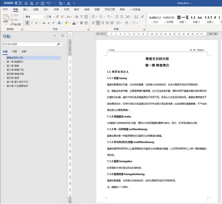222x204 pixels.
Task: Underline the selected text
Action: click(37, 23)
